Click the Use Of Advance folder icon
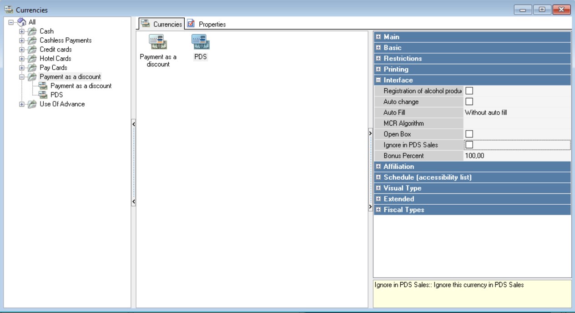Image resolution: width=575 pixels, height=313 pixels. pos(32,104)
